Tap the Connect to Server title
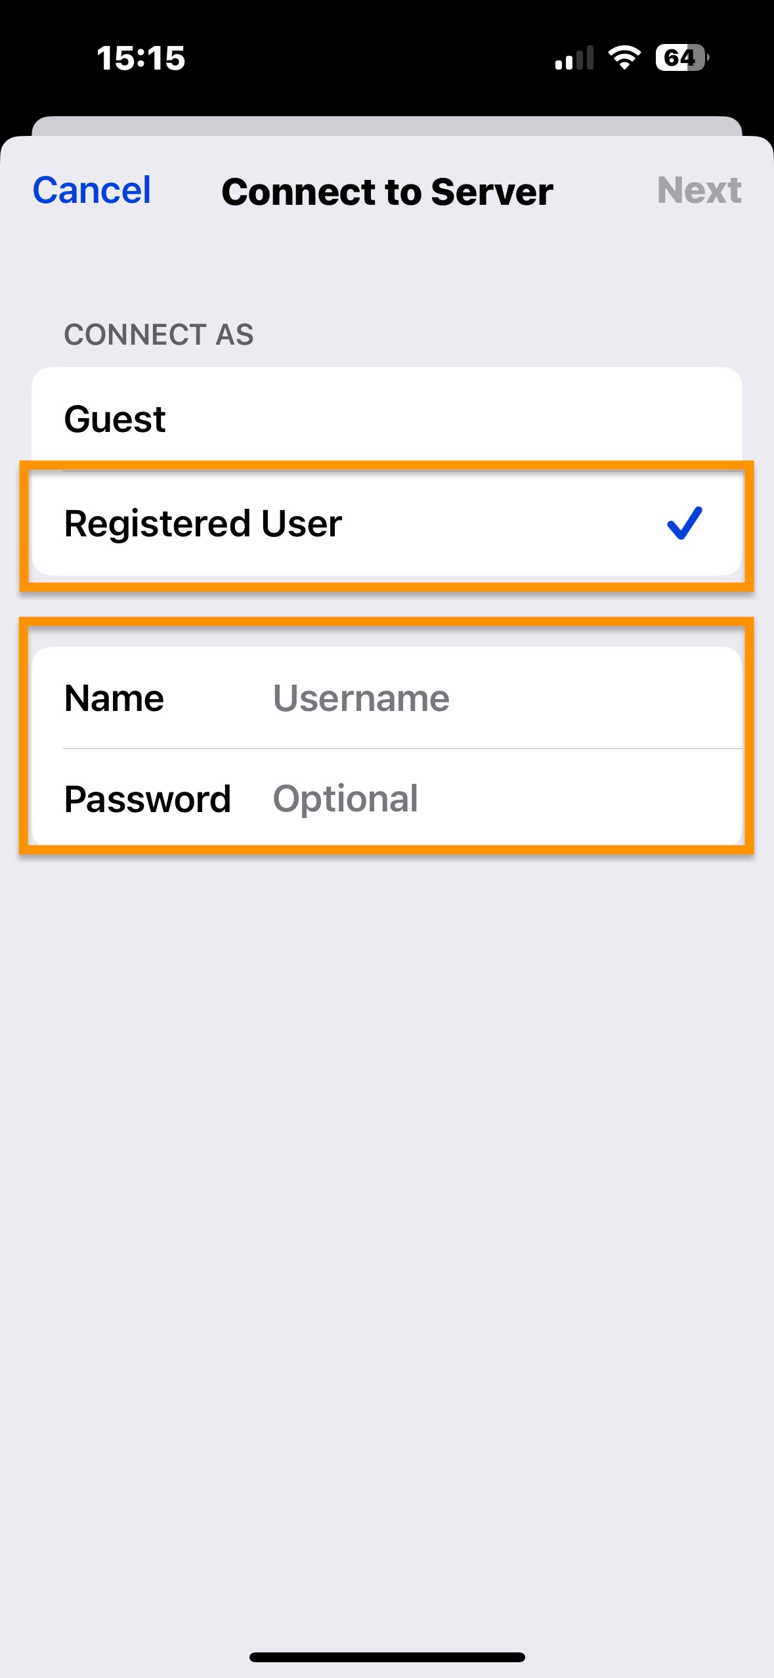Image resolution: width=774 pixels, height=1678 pixels. tap(387, 192)
